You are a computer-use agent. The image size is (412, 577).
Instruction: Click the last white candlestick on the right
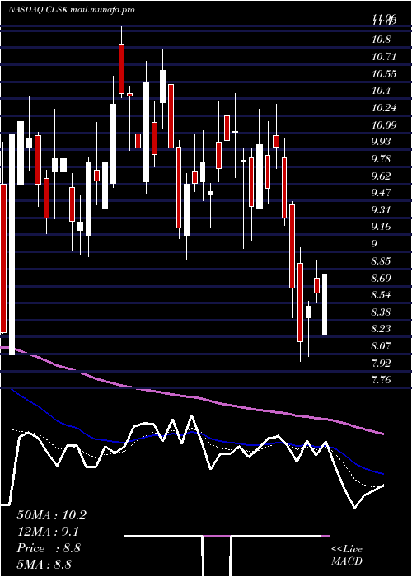pos(325,304)
